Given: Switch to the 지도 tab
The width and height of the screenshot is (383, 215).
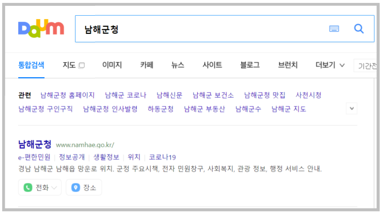Looking at the screenshot, I should coord(69,65).
